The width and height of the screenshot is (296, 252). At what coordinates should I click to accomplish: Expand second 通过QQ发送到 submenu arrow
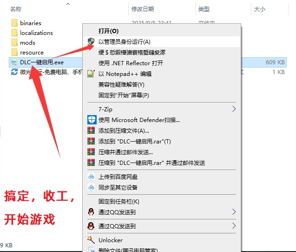[234, 226]
